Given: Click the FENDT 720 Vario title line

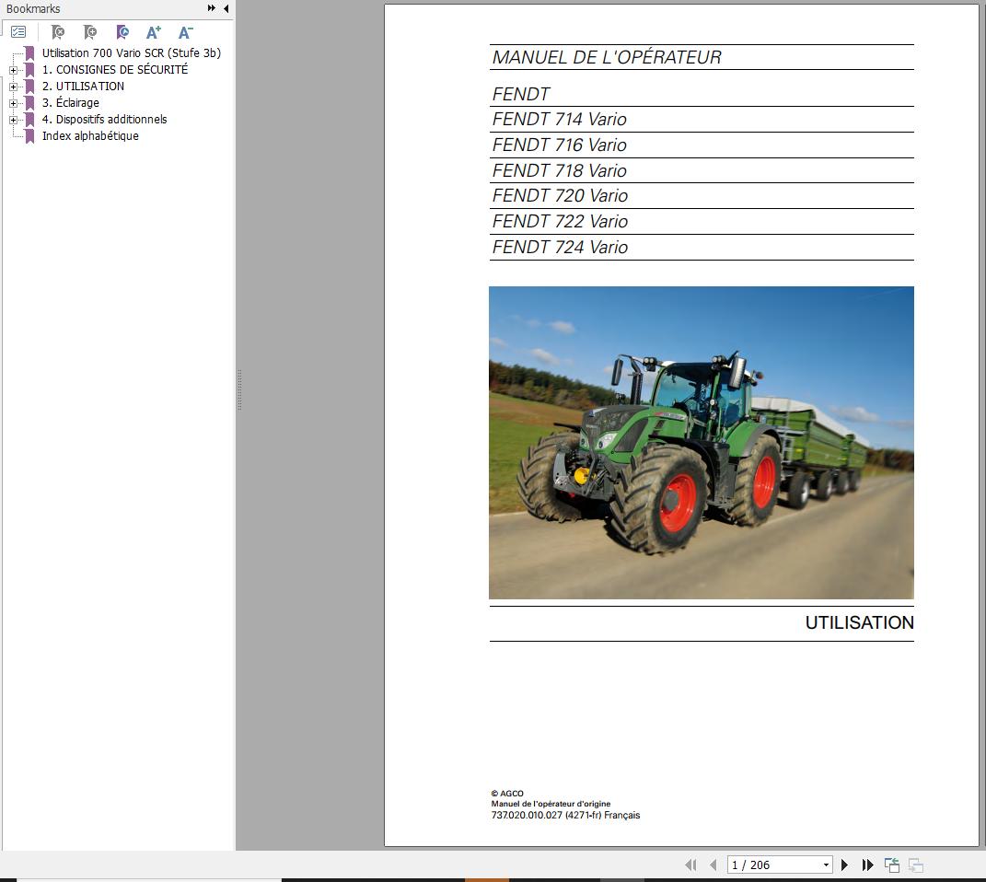Looking at the screenshot, I should tap(560, 196).
